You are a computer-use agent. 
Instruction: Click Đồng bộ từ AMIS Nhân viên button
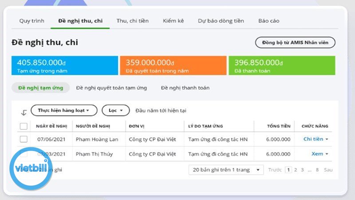coord(295,43)
